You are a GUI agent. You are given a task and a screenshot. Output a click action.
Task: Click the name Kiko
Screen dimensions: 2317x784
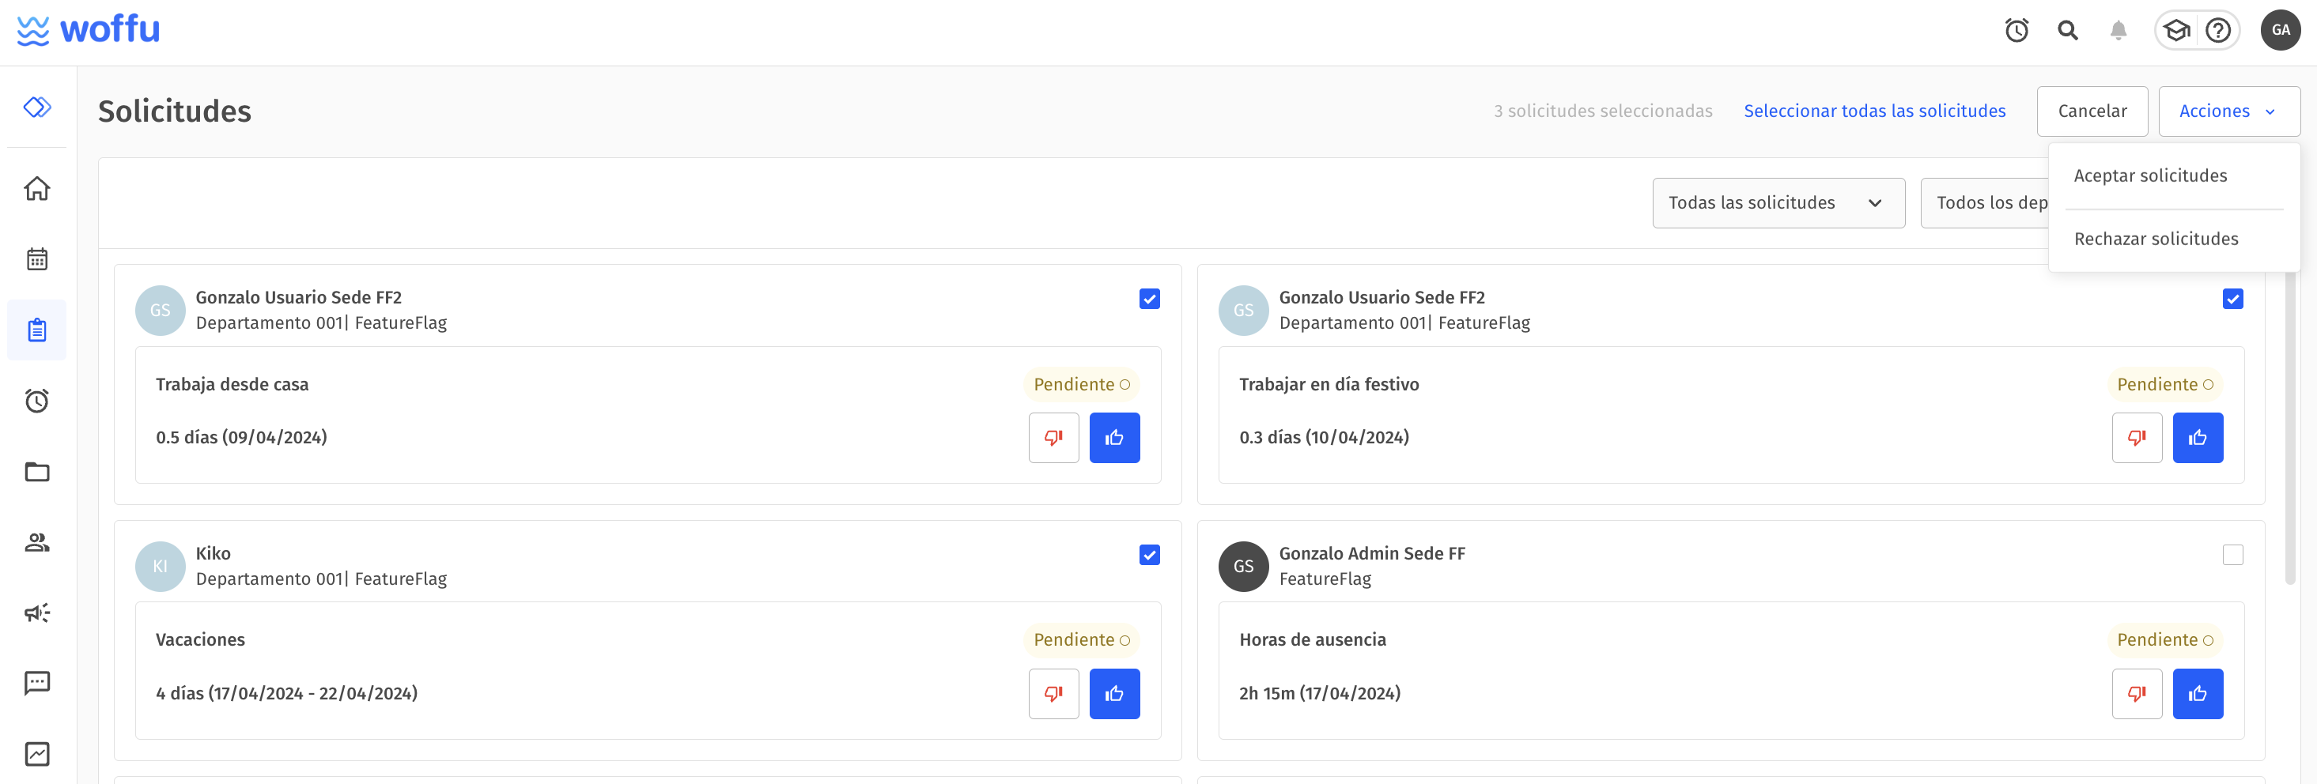click(214, 554)
